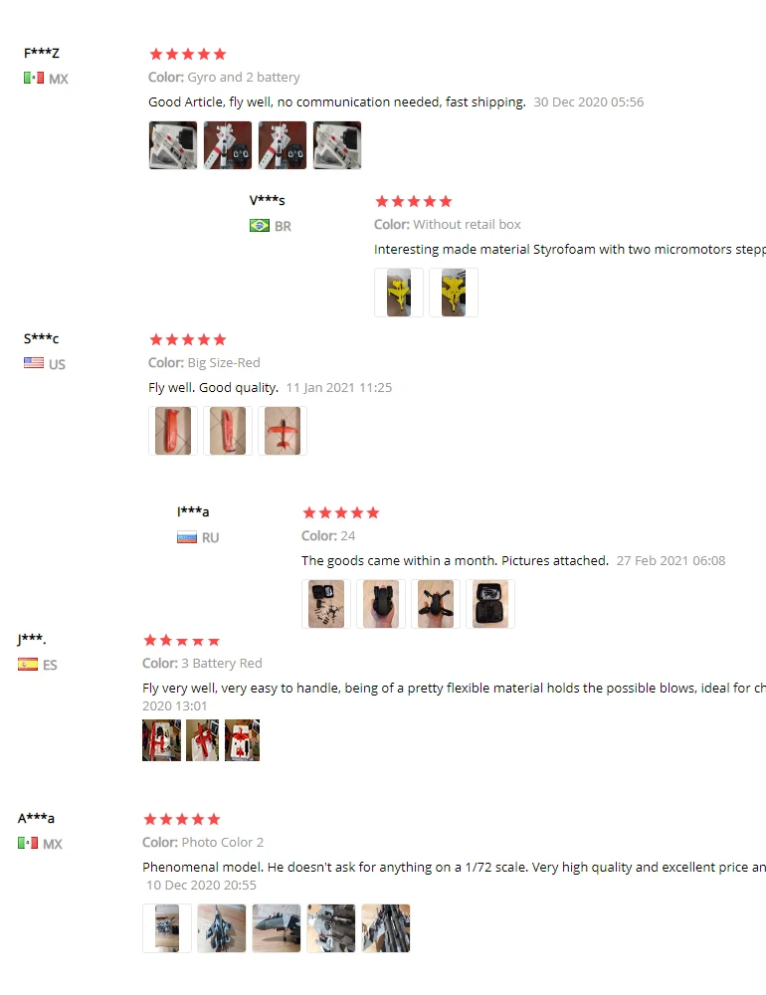This screenshot has width=766, height=995.
Task: Open last jet model photo by A***a
Action: coord(386,928)
